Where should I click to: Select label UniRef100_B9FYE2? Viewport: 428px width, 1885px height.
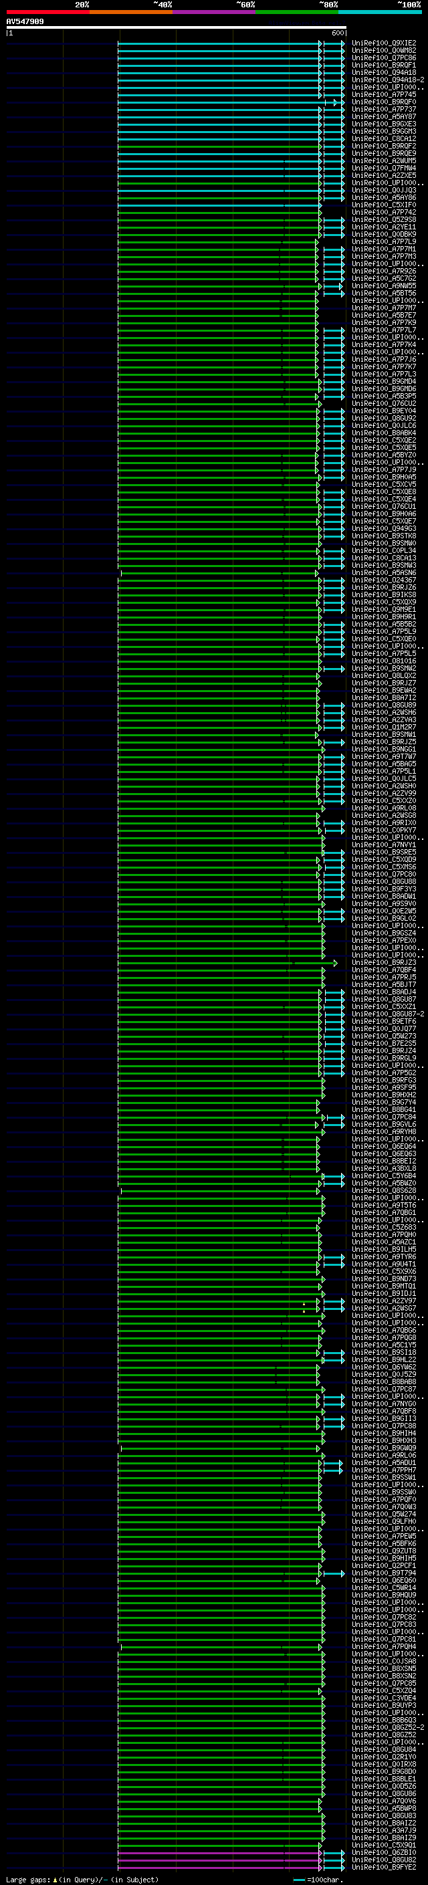pos(384,1867)
